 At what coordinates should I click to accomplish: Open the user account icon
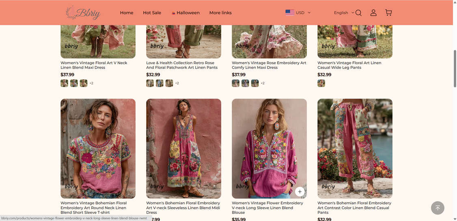(x=373, y=13)
